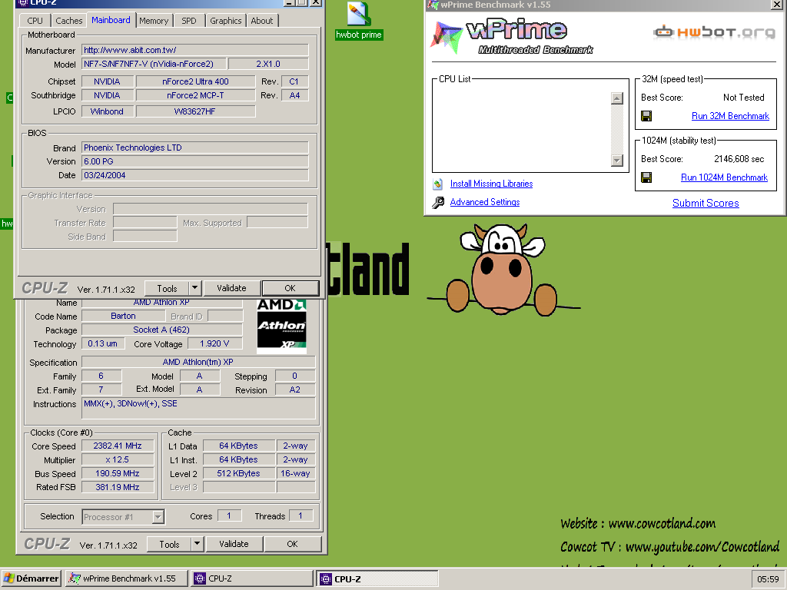
Task: Click the Core Voltage value 1.920 V
Action: tap(214, 343)
